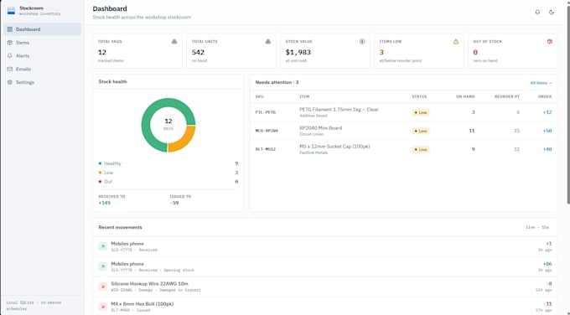The height and width of the screenshot is (315, 570).
Task: Click the Low badge on FIL-PETG row
Action: 421,112
